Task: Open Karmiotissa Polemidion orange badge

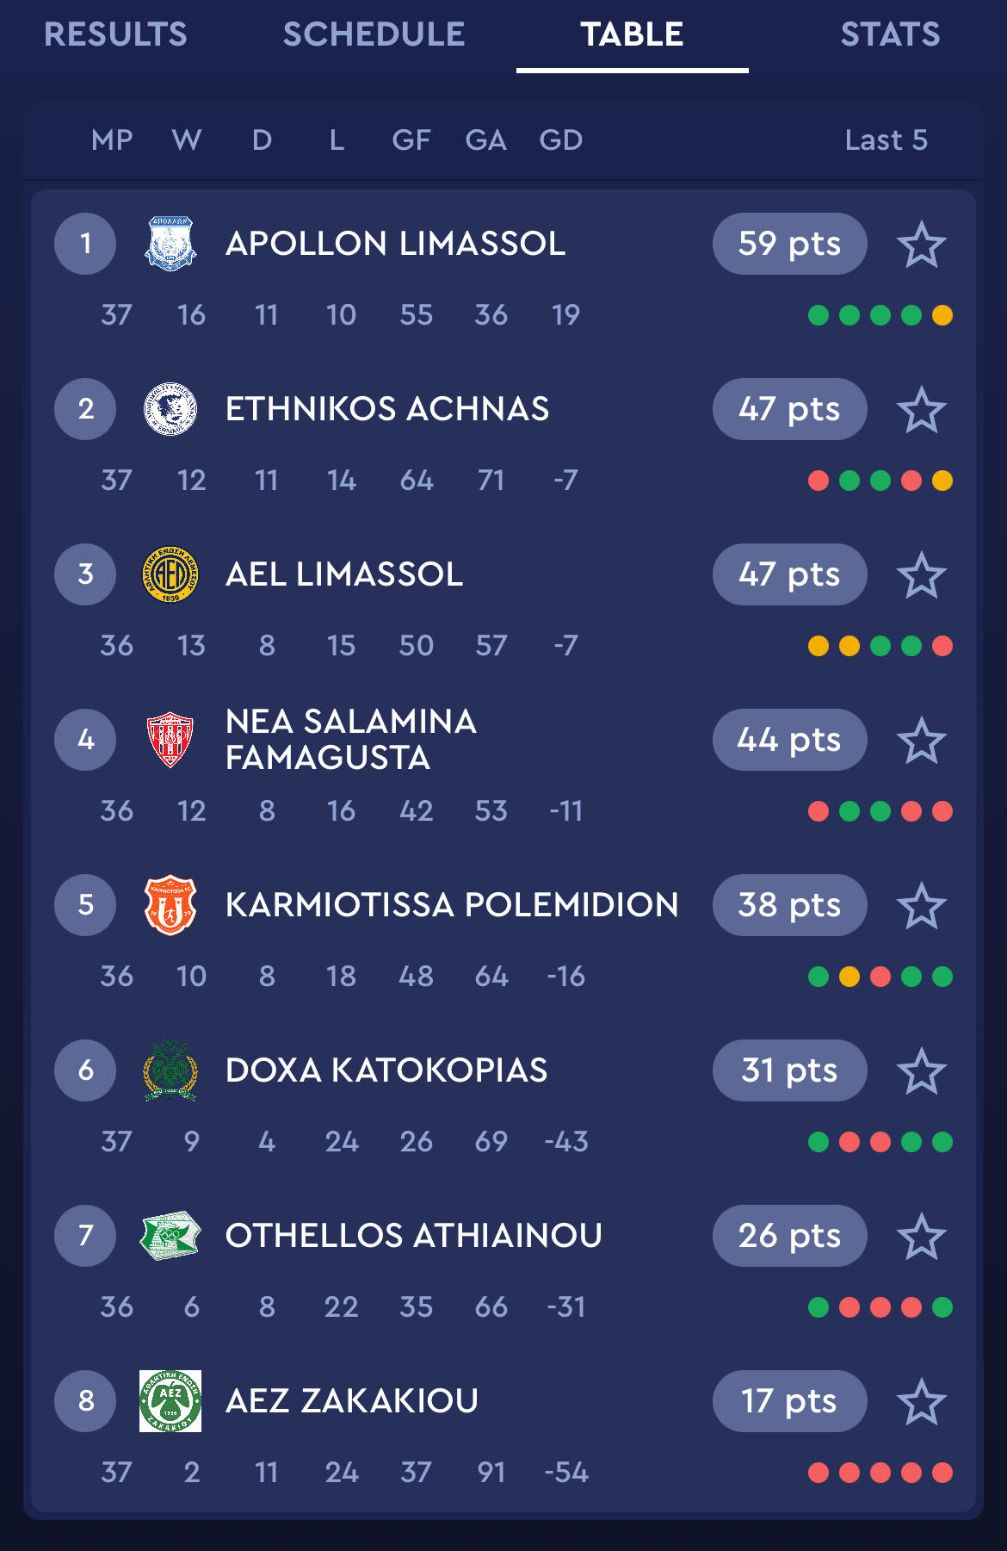Action: coord(170,905)
